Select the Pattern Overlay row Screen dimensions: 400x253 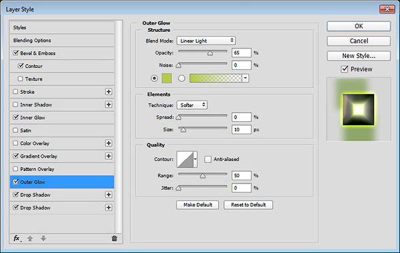pos(62,169)
